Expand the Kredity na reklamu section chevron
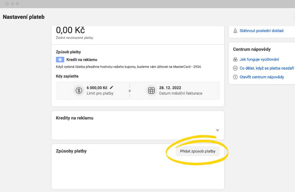The image size is (295, 192). [x=218, y=130]
